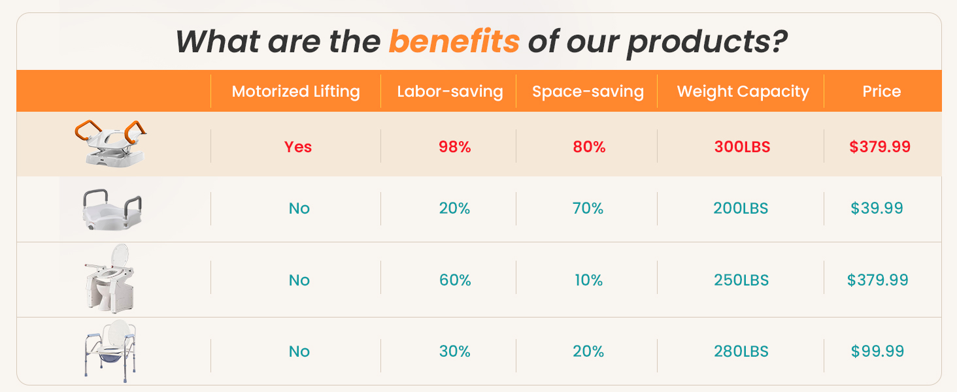
Task: Click the 98% labor-saving value
Action: pyautogui.click(x=454, y=147)
